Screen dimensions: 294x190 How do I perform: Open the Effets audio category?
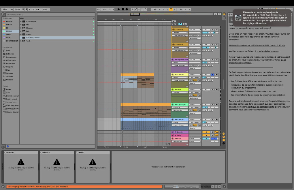coord(11,60)
